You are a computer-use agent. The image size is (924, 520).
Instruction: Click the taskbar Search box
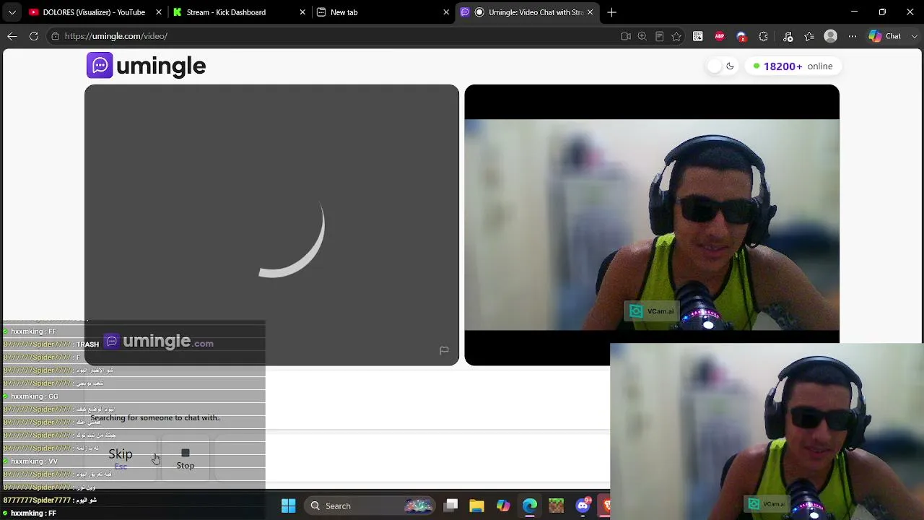pos(370,506)
